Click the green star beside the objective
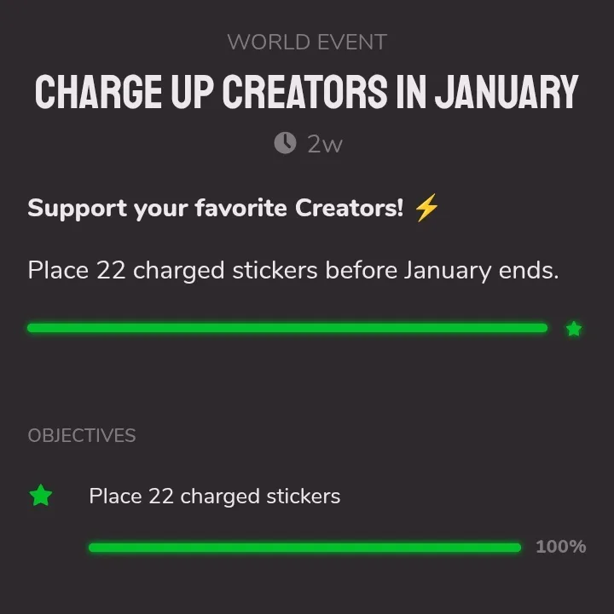The image size is (614, 614). pyautogui.click(x=41, y=496)
